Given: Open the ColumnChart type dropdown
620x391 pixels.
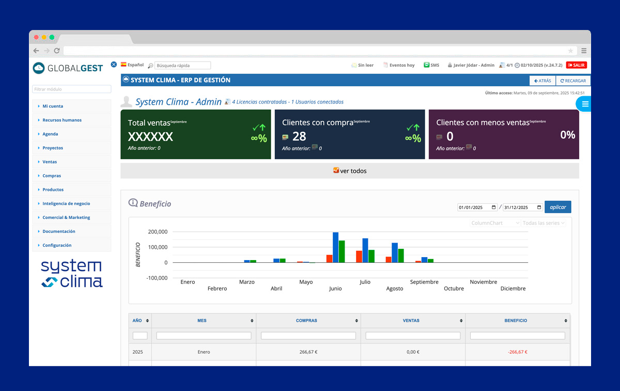Looking at the screenshot, I should (x=495, y=223).
